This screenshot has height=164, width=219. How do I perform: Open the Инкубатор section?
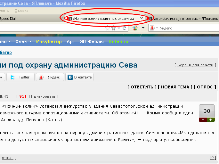[49, 42]
